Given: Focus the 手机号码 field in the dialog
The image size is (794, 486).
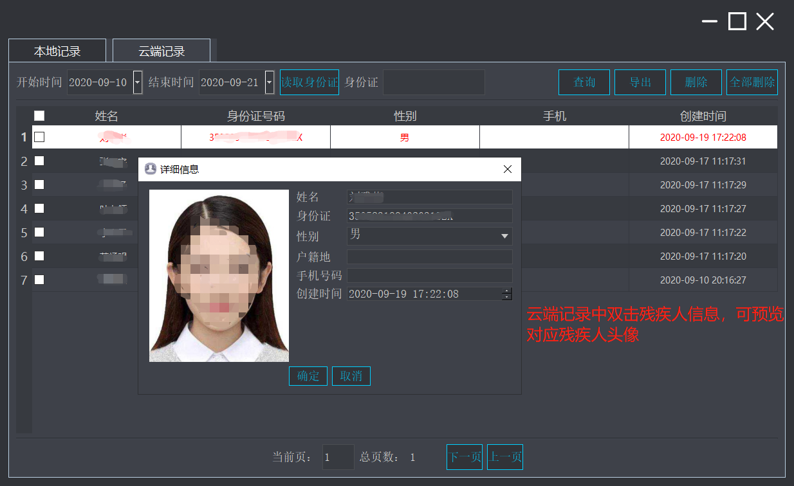Looking at the screenshot, I should 430,275.
